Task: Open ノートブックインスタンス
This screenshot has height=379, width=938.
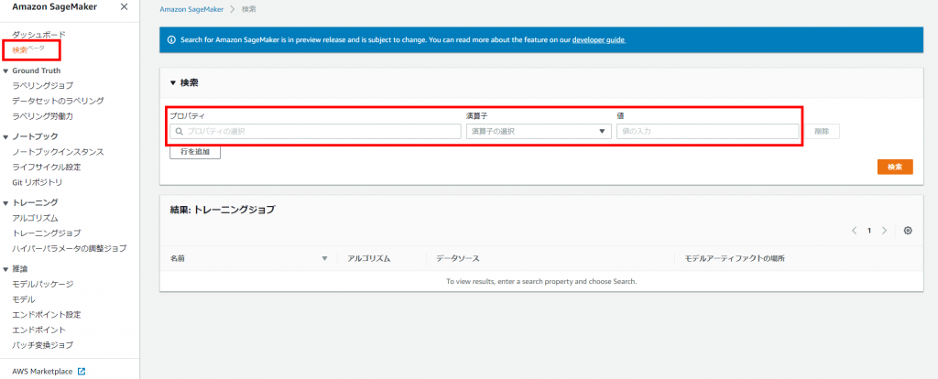Action: click(58, 152)
